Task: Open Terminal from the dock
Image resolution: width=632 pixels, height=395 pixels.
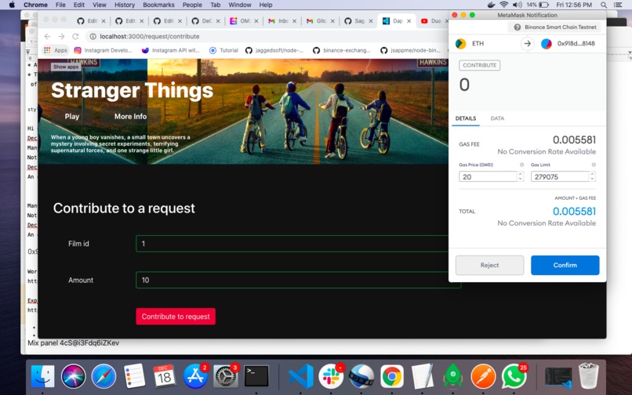Action: pos(256,376)
